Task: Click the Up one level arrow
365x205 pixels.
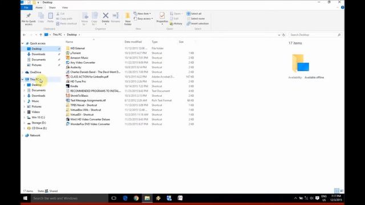Action: [x=40, y=35]
